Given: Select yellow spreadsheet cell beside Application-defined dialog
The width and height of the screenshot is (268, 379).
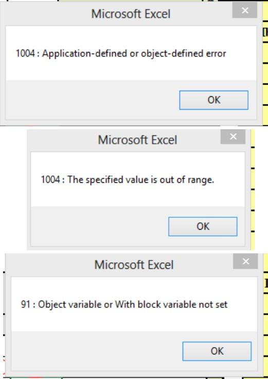Looking at the screenshot, I should click(265, 63).
